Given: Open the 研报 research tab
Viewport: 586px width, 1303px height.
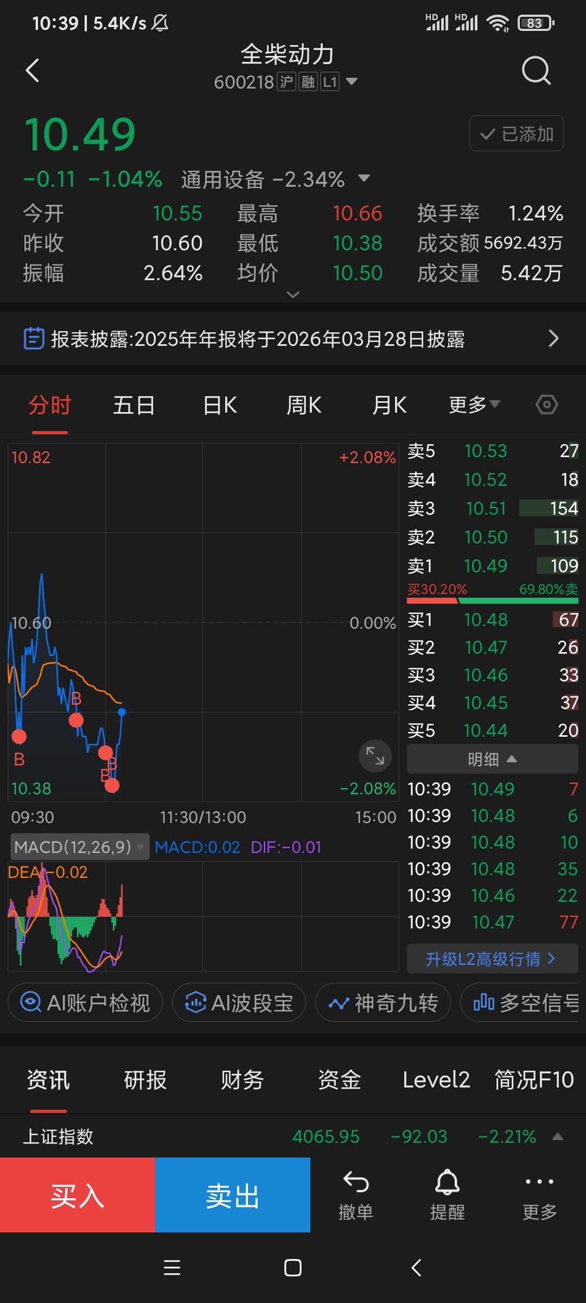Looking at the screenshot, I should pyautogui.click(x=145, y=1080).
